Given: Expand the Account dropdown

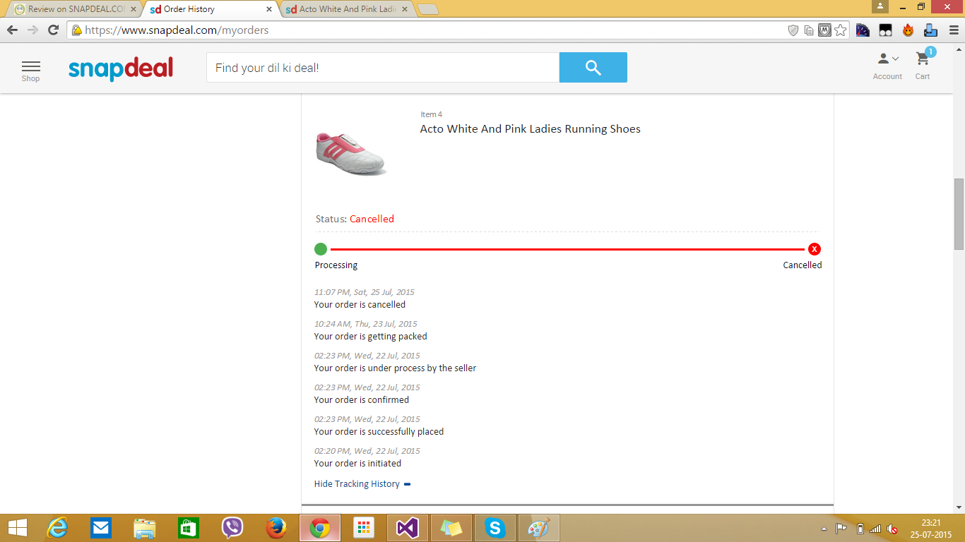Looking at the screenshot, I should coord(887,64).
